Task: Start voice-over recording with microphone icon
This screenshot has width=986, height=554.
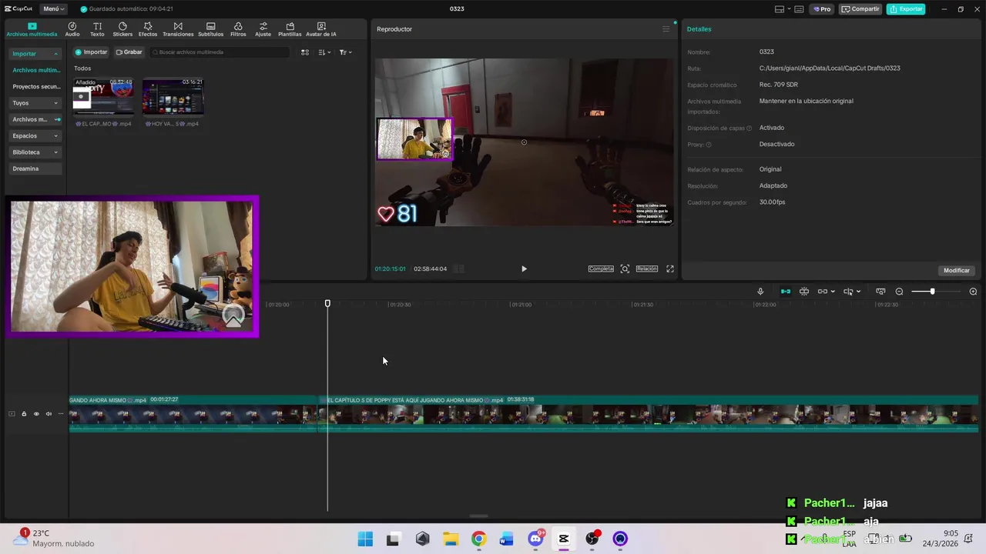Action: click(760, 292)
